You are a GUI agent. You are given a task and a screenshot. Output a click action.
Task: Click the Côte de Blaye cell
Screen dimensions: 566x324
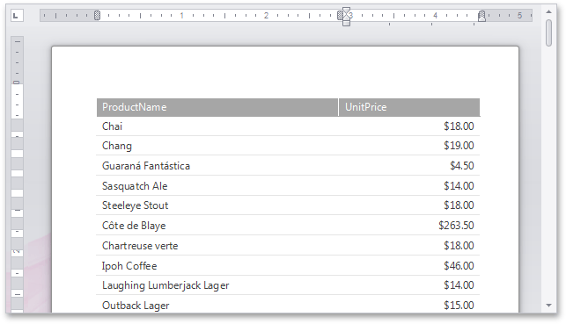[217, 226]
